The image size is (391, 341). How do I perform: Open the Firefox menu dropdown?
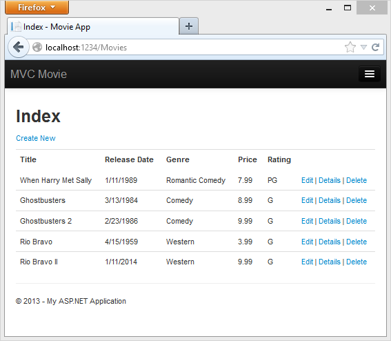pos(37,7)
